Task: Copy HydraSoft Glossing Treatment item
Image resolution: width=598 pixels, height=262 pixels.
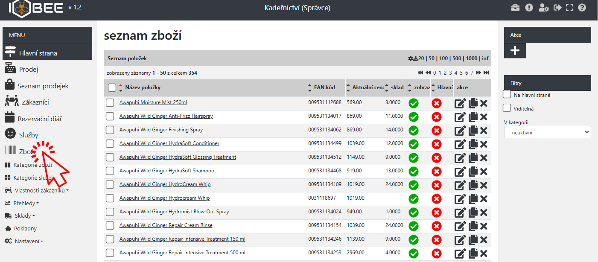Action: point(473,158)
